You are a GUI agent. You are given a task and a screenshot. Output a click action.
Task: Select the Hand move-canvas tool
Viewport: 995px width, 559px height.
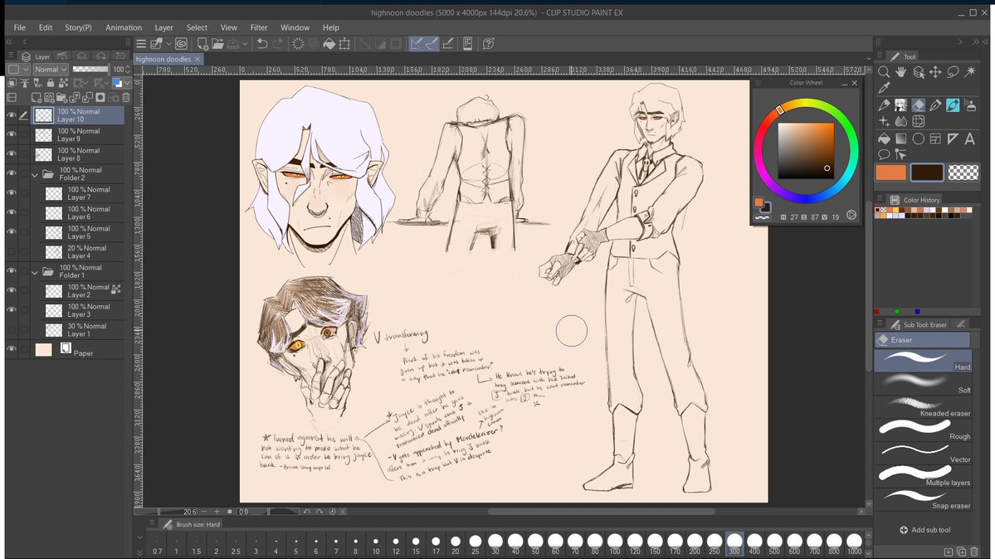pyautogui.click(x=901, y=72)
